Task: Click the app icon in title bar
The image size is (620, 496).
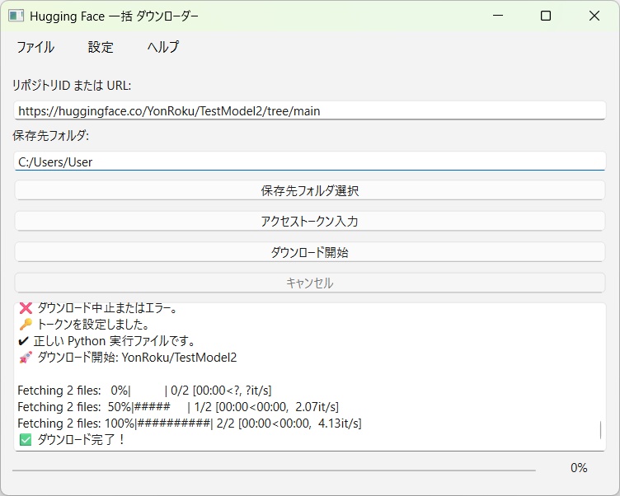Action: pos(16,16)
